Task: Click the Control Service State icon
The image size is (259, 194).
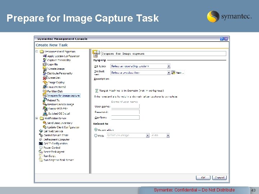Action: tap(41, 135)
